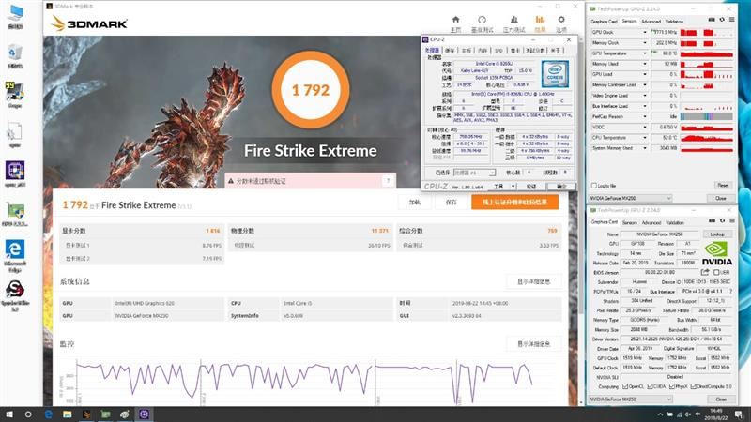The height and width of the screenshot is (422, 751).
Task: Open the 3DMark Home page icon
Action: [455, 20]
